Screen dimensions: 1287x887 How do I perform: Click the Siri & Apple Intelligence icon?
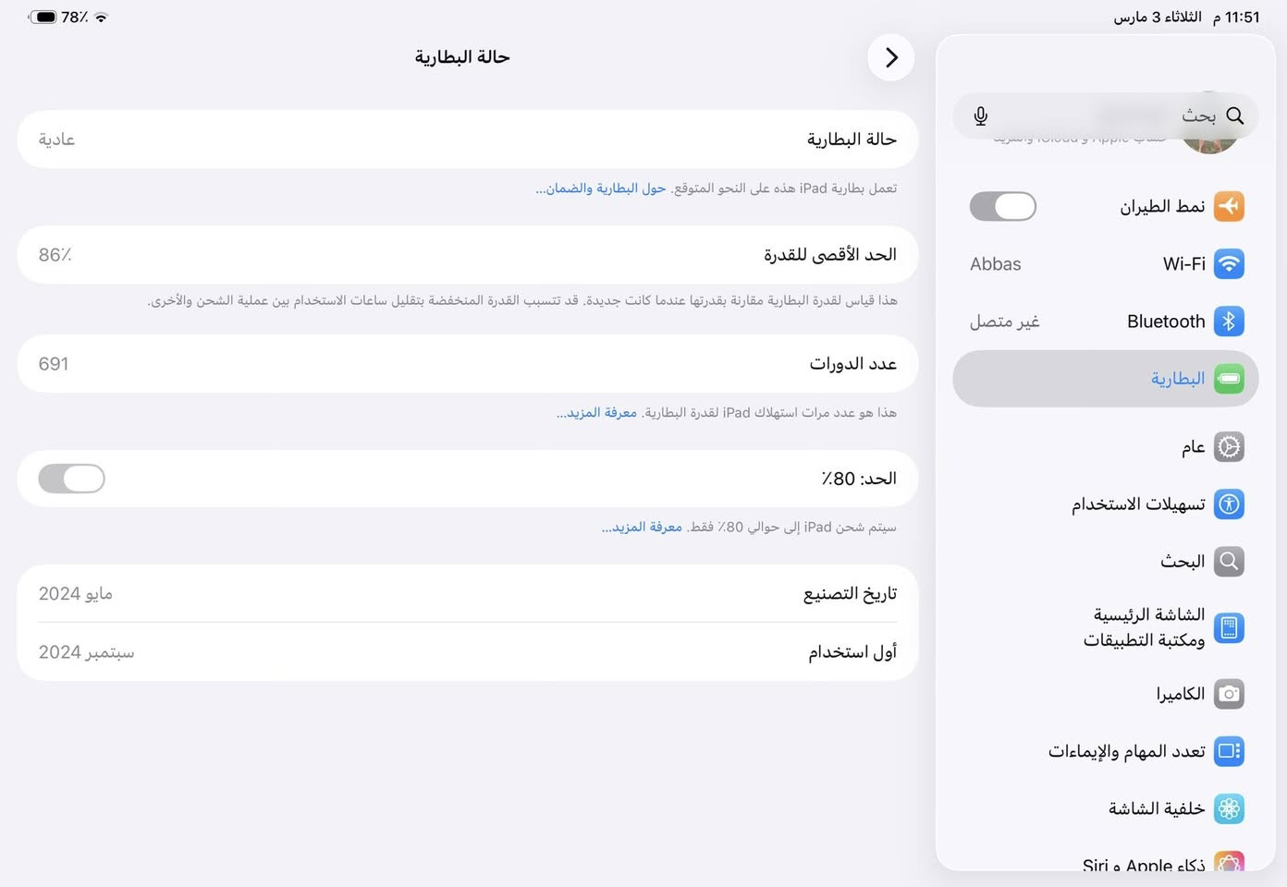(1229, 861)
